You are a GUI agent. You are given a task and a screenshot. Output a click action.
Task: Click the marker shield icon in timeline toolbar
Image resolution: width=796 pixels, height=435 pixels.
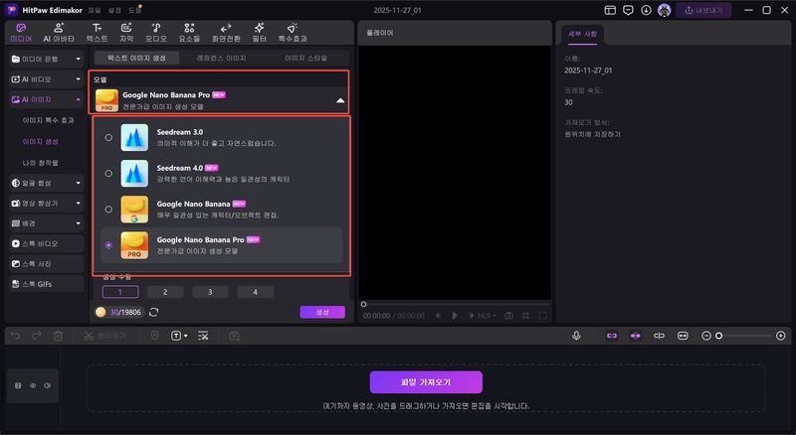point(155,336)
